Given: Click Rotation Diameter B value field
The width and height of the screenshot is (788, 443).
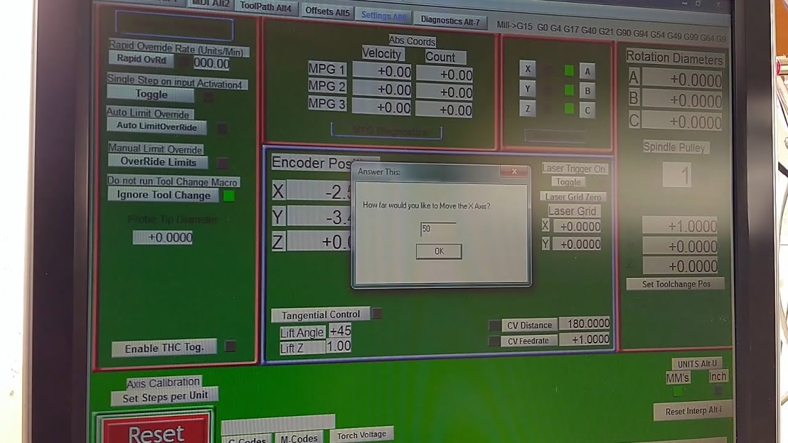Looking at the screenshot, I should point(682,100).
